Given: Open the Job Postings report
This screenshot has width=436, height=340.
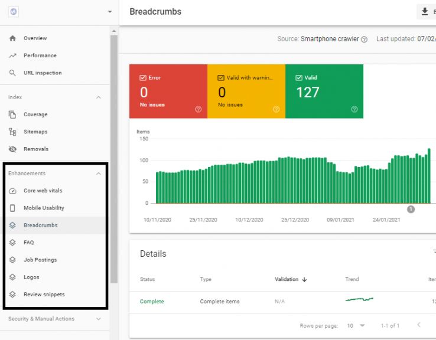Looking at the screenshot, I should click(x=40, y=260).
